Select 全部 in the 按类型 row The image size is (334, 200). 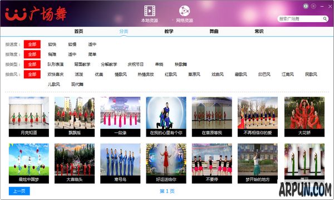point(32,64)
